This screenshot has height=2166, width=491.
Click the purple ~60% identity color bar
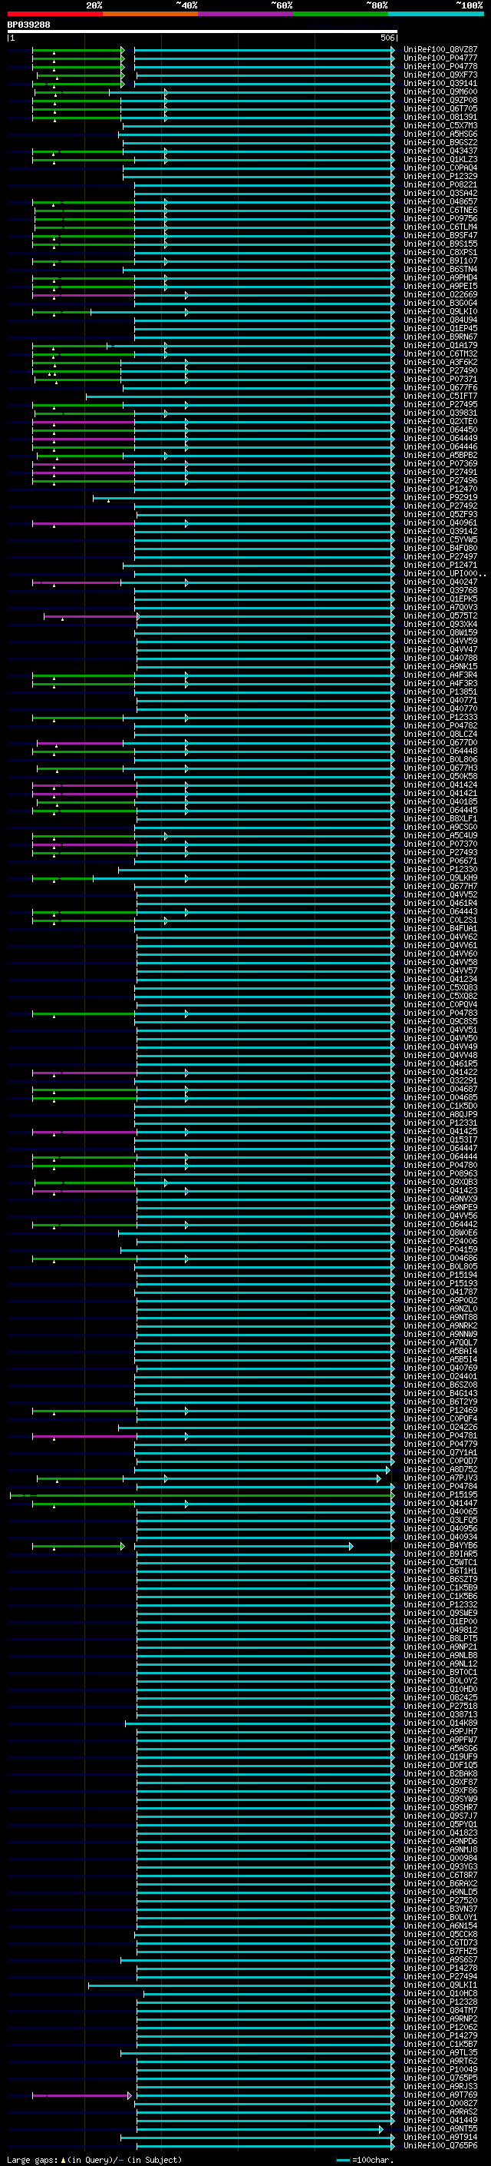246,14
